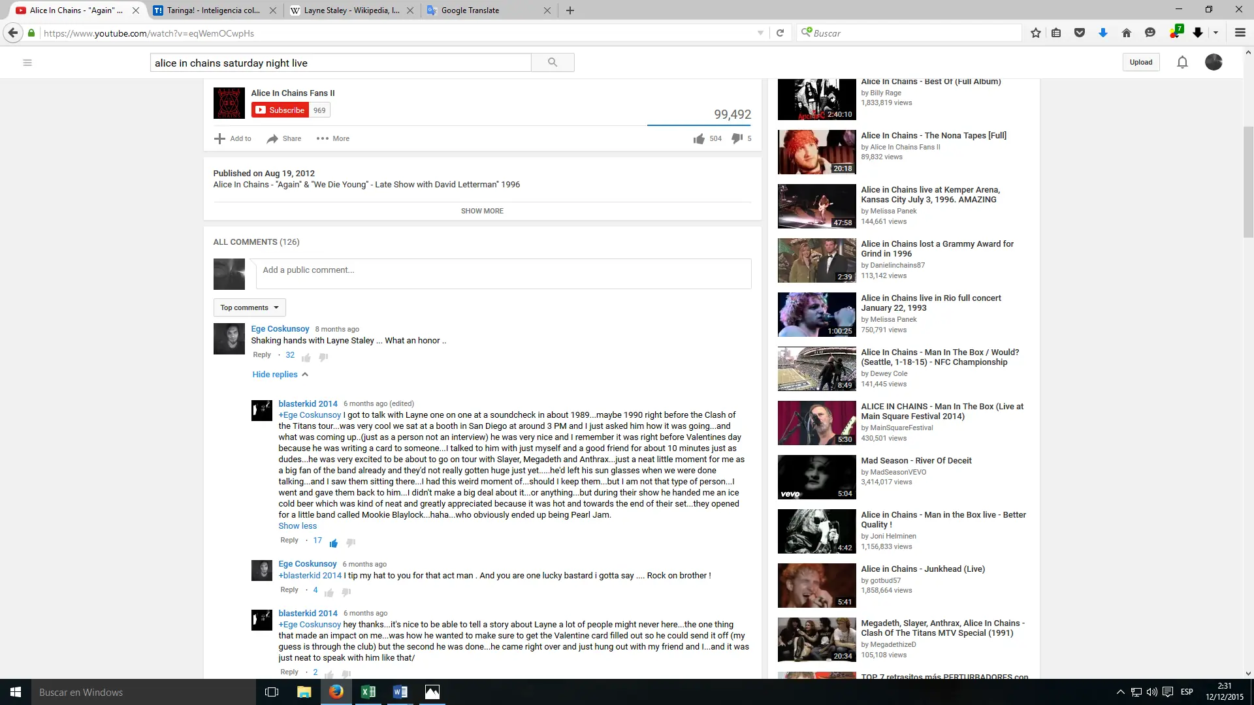Switch to the Taringa! tab

coord(214,10)
